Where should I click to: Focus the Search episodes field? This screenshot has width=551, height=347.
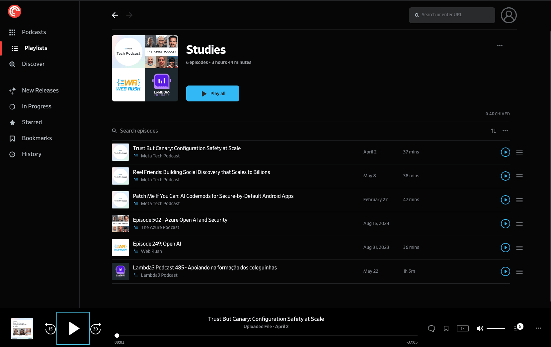299,131
